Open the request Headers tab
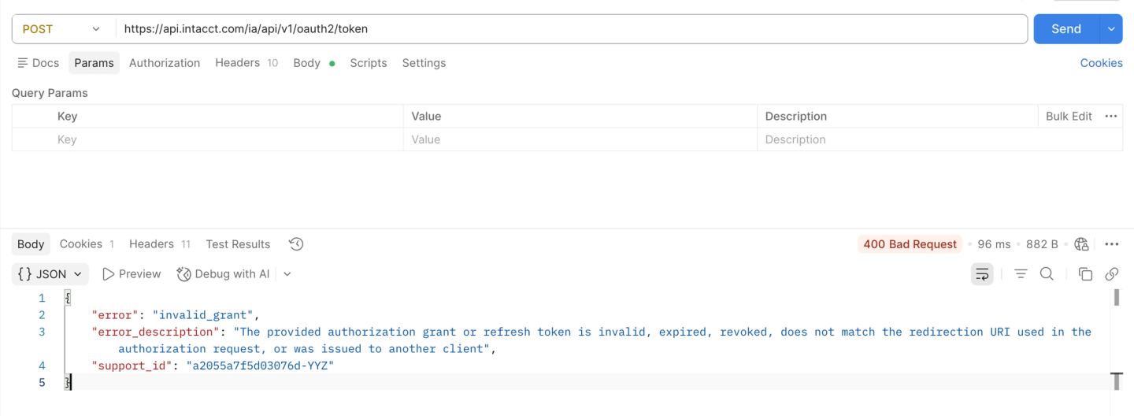The image size is (1134, 416). (x=246, y=63)
